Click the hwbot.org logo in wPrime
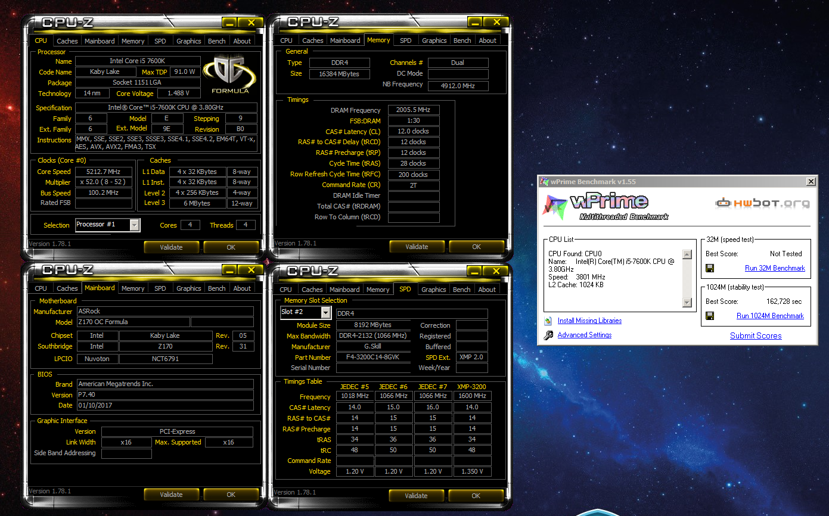Image resolution: width=829 pixels, height=516 pixels. pyautogui.click(x=762, y=203)
